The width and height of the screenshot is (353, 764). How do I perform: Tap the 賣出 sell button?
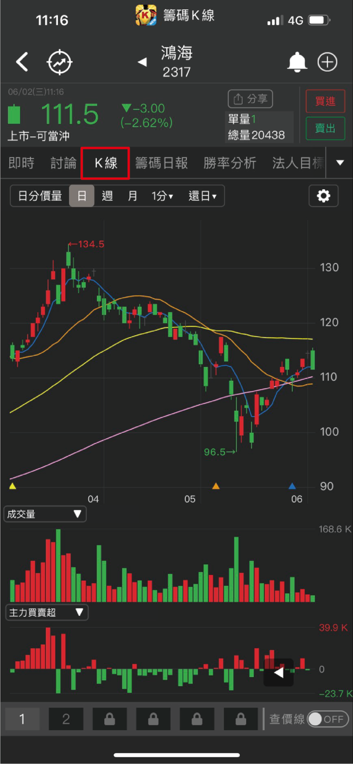[x=326, y=129]
